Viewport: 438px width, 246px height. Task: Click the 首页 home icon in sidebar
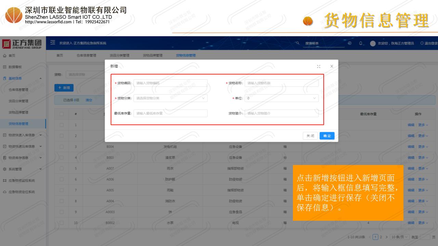(x=4, y=55)
